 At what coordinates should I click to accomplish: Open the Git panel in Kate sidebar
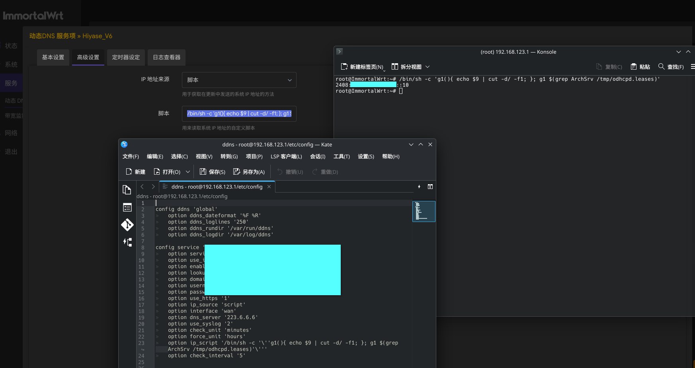127,225
